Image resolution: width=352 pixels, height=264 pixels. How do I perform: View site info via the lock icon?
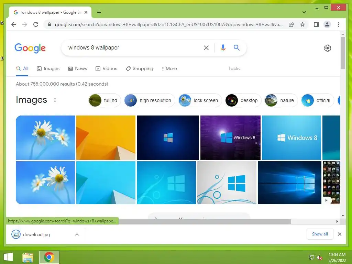pyautogui.click(x=49, y=24)
